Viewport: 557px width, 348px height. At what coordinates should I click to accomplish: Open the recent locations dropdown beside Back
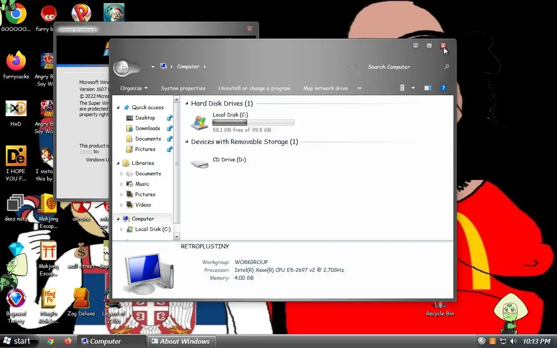(153, 67)
